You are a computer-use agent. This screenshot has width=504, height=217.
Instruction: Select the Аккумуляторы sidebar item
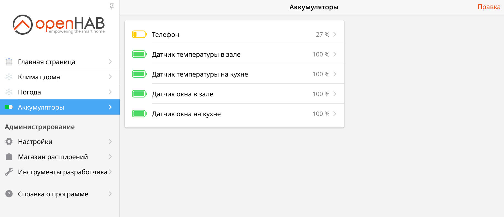coord(41,107)
